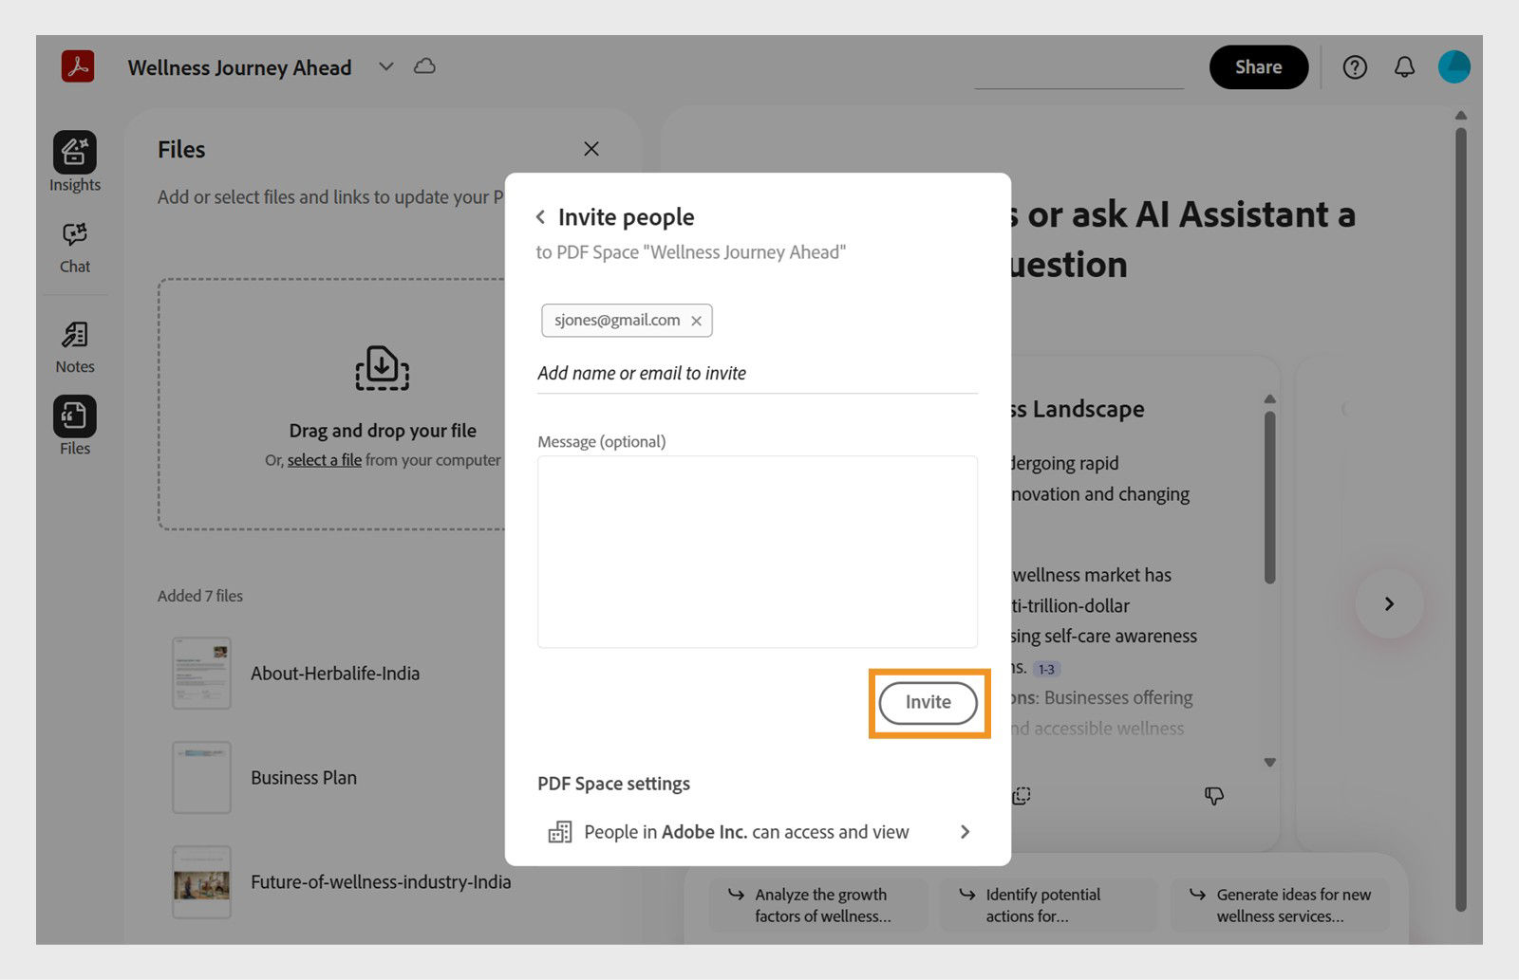Advance the carousel with the right arrow
The image size is (1519, 980).
pos(1389,603)
